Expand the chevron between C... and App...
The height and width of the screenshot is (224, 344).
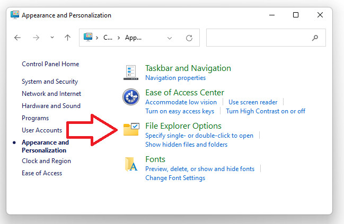[119, 38]
